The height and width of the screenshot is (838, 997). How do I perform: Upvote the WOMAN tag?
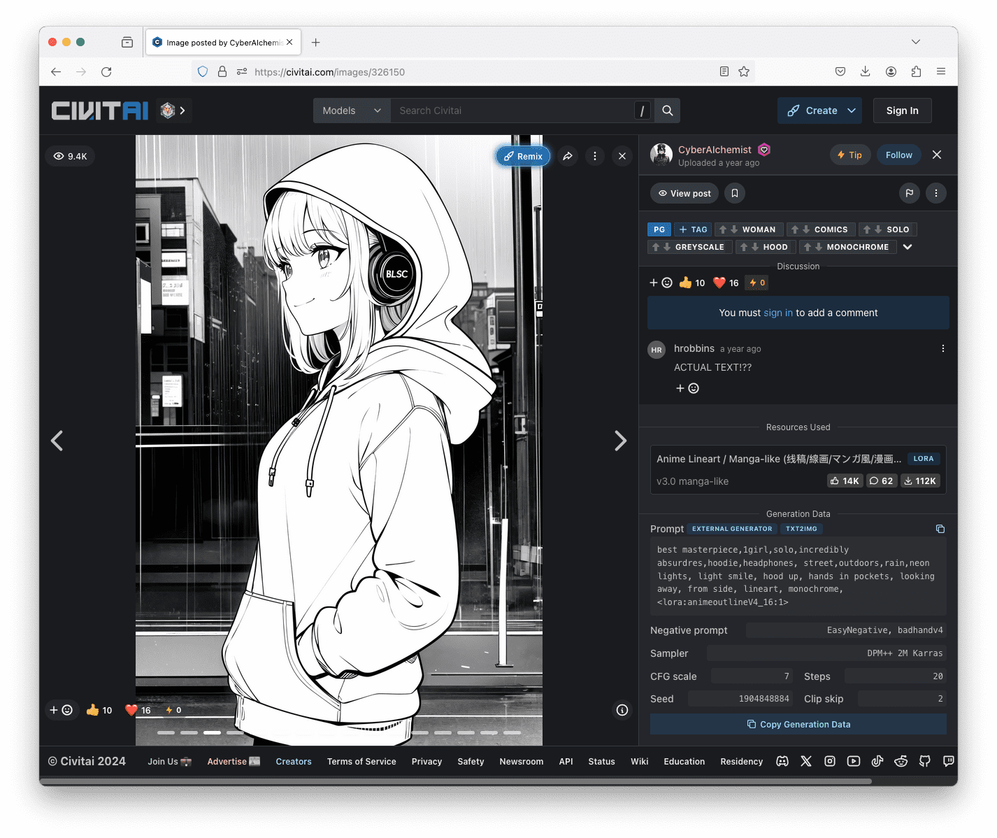coord(723,229)
